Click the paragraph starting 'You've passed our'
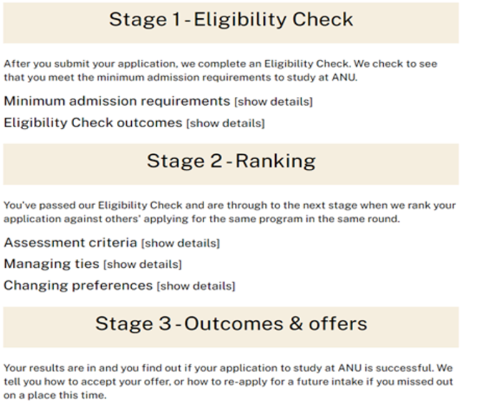 (x=230, y=212)
